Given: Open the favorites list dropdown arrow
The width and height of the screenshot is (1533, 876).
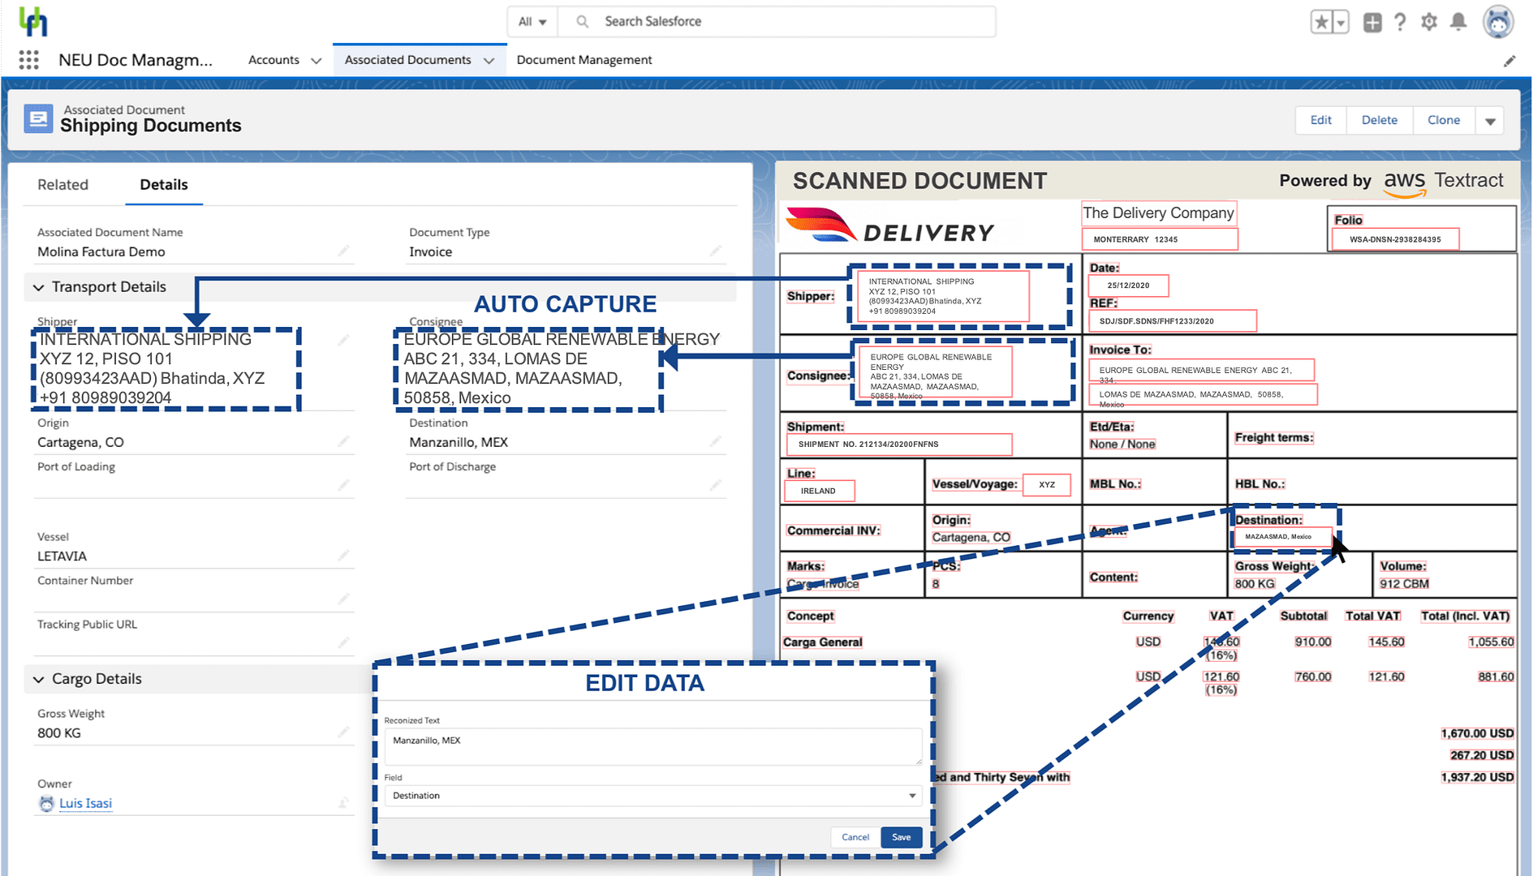Looking at the screenshot, I should (x=1341, y=23).
